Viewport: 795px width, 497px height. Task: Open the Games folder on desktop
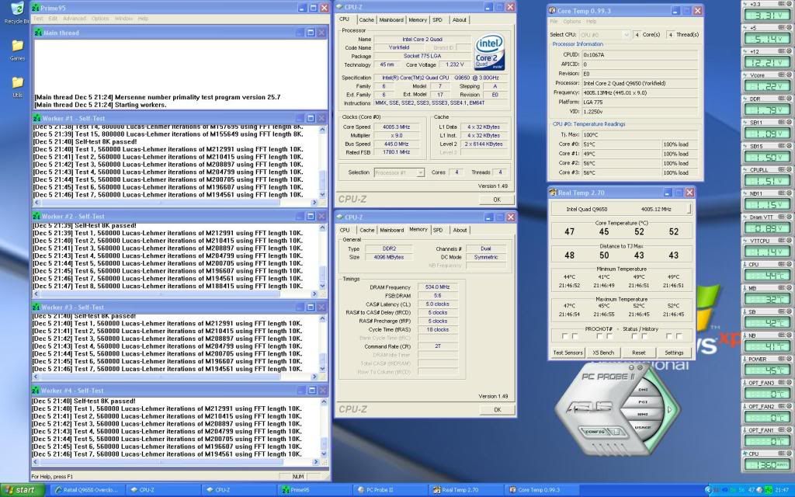[17, 50]
